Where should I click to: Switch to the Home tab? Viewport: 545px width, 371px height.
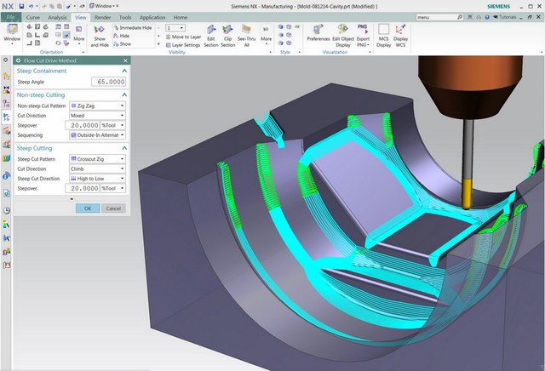(x=181, y=17)
